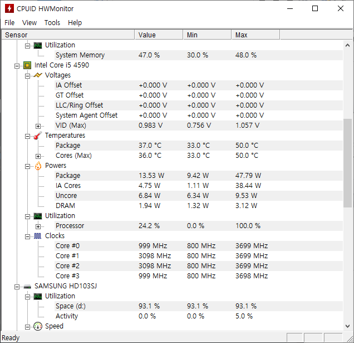This screenshot has width=354, height=343.
Task: Select the System Agent Offset row
Action: click(x=199, y=115)
